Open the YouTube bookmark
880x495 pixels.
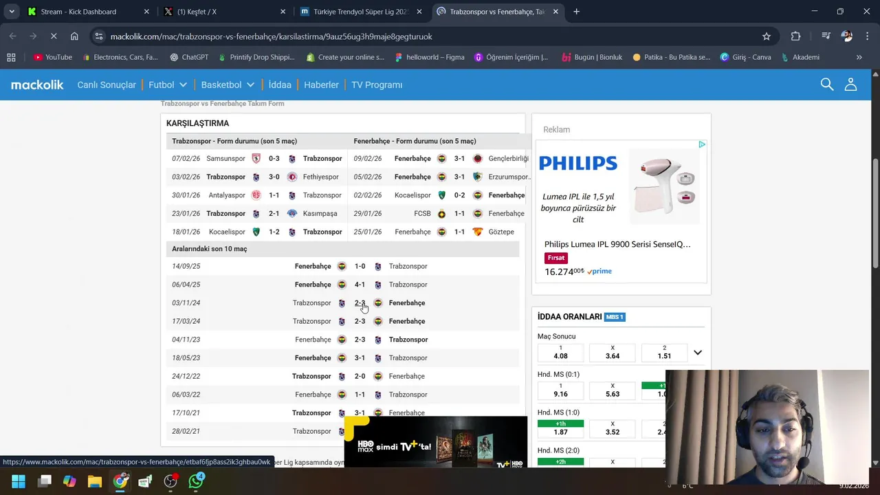(x=53, y=57)
